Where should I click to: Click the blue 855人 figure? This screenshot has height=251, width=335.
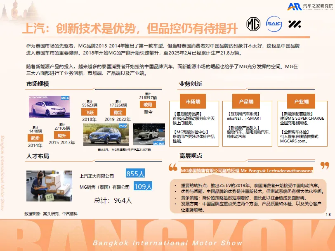coord(135,173)
